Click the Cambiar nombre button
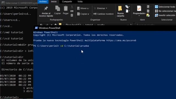Image resolution: width=176 pixels, height=99 pixels. (x=103, y=14)
